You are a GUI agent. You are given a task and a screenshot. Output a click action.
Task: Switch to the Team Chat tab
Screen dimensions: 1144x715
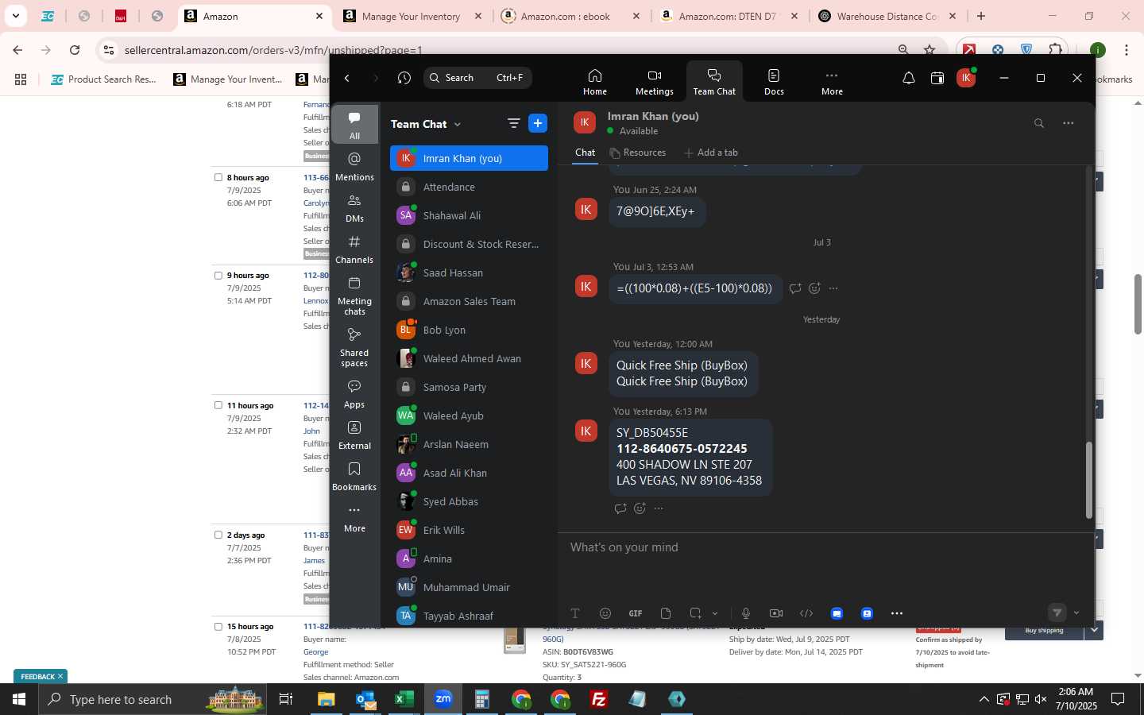[714, 82]
